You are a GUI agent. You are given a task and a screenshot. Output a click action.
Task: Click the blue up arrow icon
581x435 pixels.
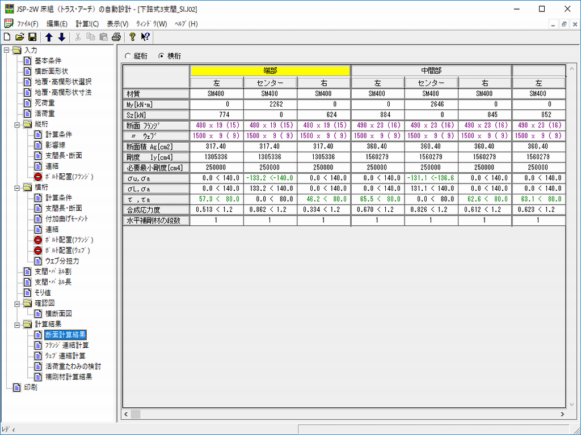click(x=49, y=37)
